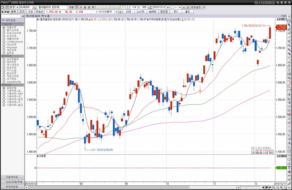The width and height of the screenshot is (292, 190).
Task: Select the 월 monthly period button
Action: pyautogui.click(x=85, y=7)
